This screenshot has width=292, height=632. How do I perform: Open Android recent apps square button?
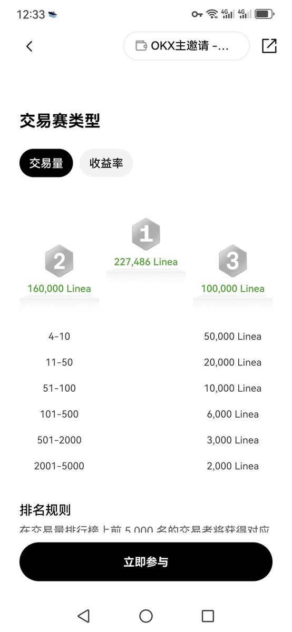point(208,616)
